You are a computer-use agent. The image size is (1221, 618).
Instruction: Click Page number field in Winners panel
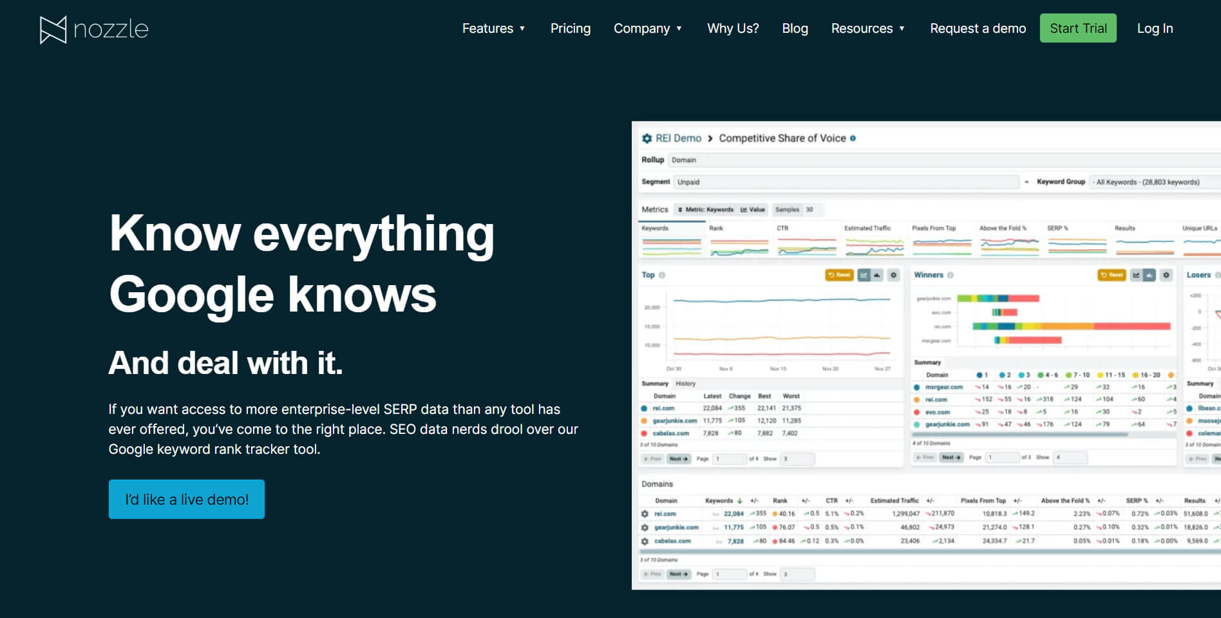(1003, 458)
